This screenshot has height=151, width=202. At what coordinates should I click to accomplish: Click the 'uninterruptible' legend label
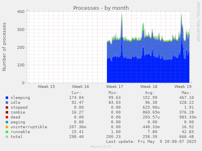coord(29,127)
